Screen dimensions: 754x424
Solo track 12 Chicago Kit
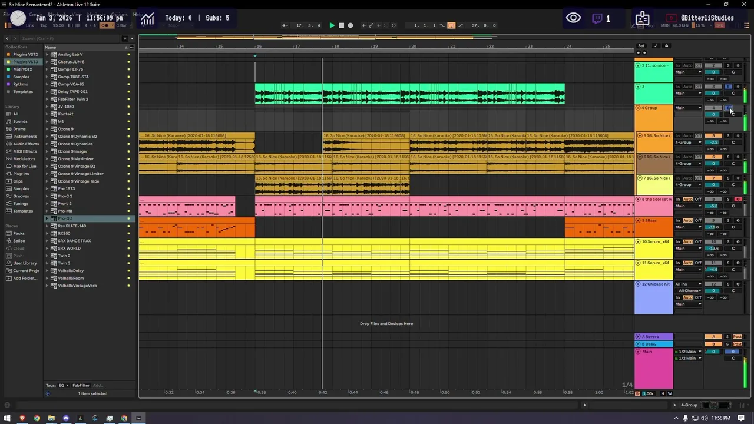[x=728, y=284]
